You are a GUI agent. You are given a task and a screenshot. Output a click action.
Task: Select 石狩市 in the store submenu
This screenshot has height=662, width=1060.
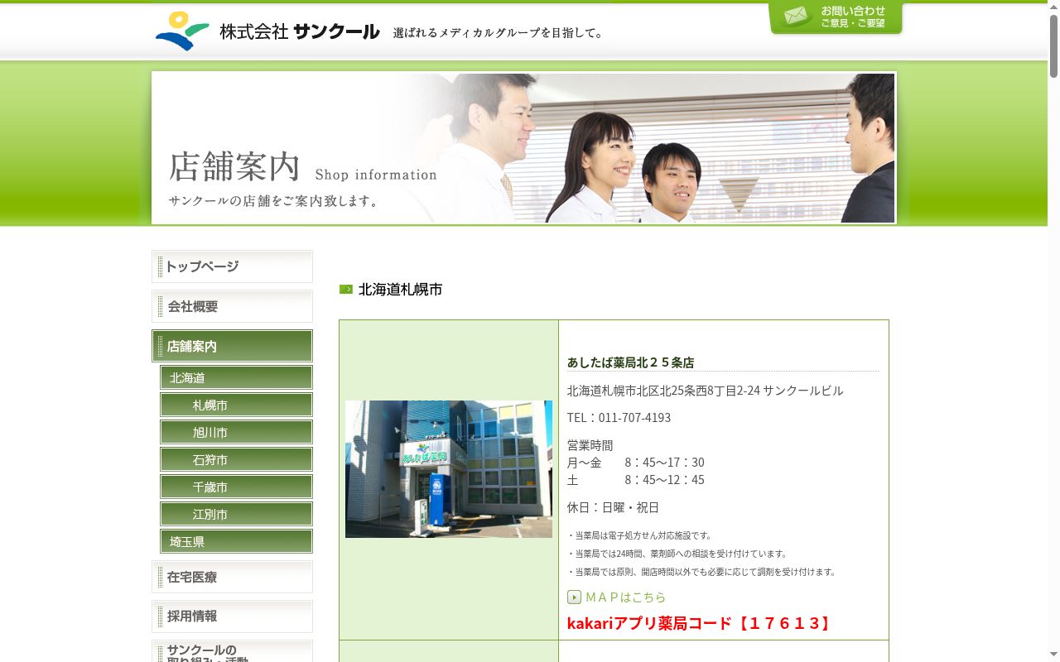pos(236,459)
